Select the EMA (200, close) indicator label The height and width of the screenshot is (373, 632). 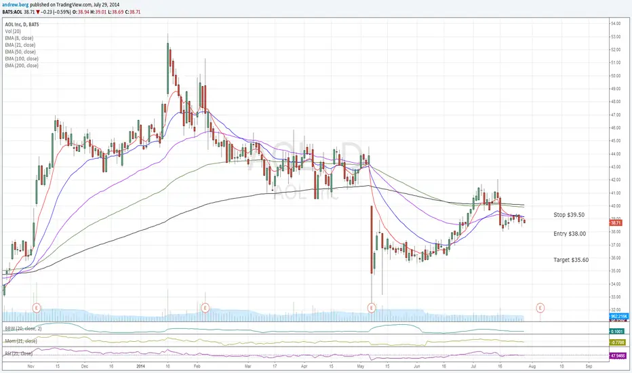22,66
